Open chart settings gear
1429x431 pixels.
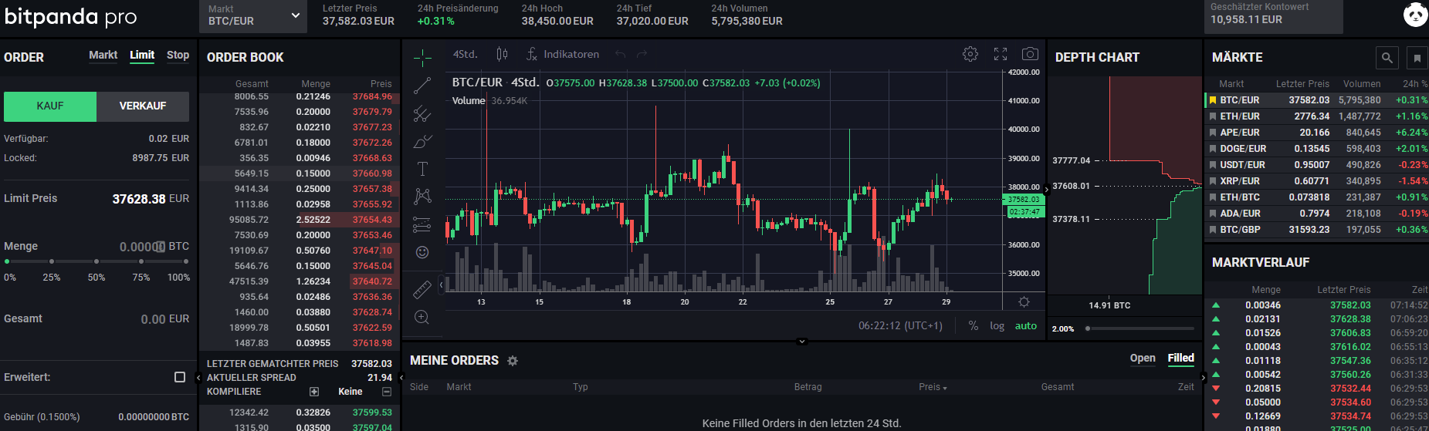click(970, 54)
